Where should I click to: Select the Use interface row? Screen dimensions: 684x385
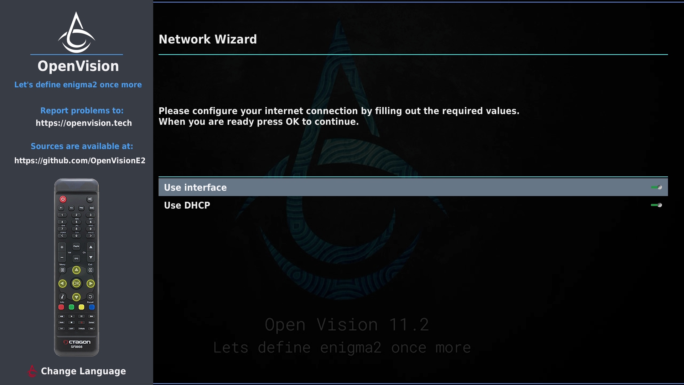413,187
